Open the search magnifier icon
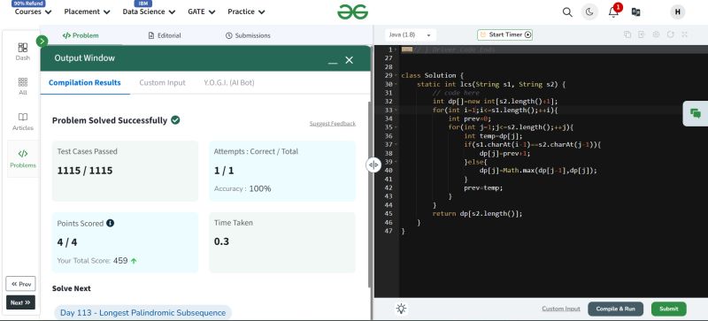This screenshot has height=321, width=708. tap(567, 12)
